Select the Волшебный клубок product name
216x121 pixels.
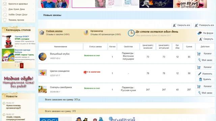[60, 54]
